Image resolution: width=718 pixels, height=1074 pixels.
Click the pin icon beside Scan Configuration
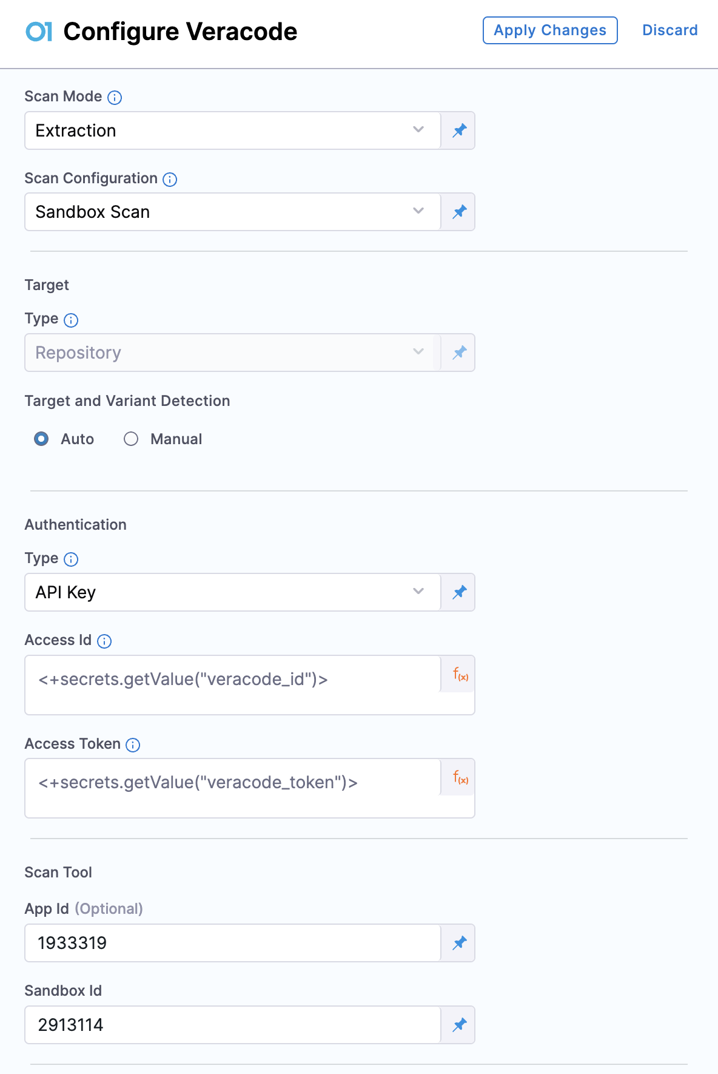click(x=459, y=212)
